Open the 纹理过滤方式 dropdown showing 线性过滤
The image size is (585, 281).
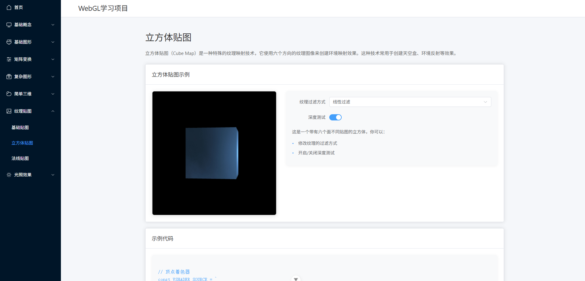point(410,102)
